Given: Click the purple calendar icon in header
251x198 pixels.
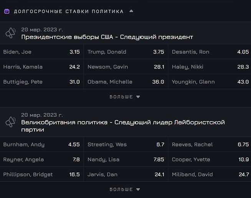Looking at the screenshot, I should tap(7, 11).
